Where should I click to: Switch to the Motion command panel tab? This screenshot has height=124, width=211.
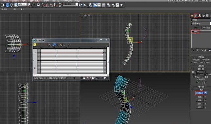[x=203, y=16]
